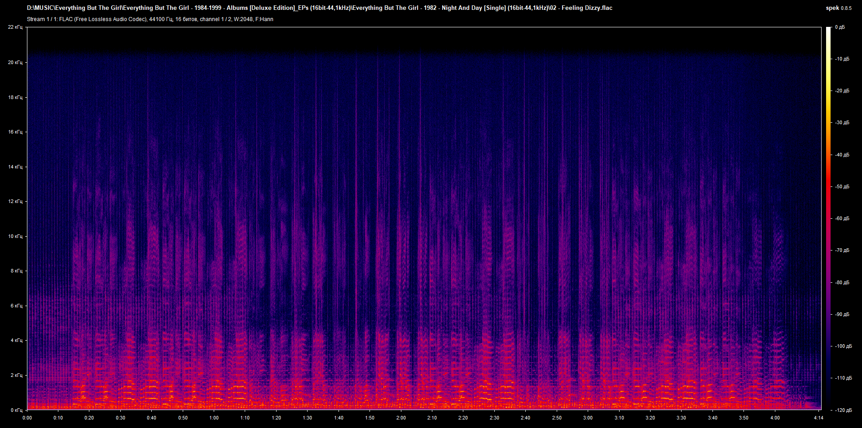Screen dimensions: 862x428
Task: Click the -30 дБ color scale label
Action: click(842, 122)
